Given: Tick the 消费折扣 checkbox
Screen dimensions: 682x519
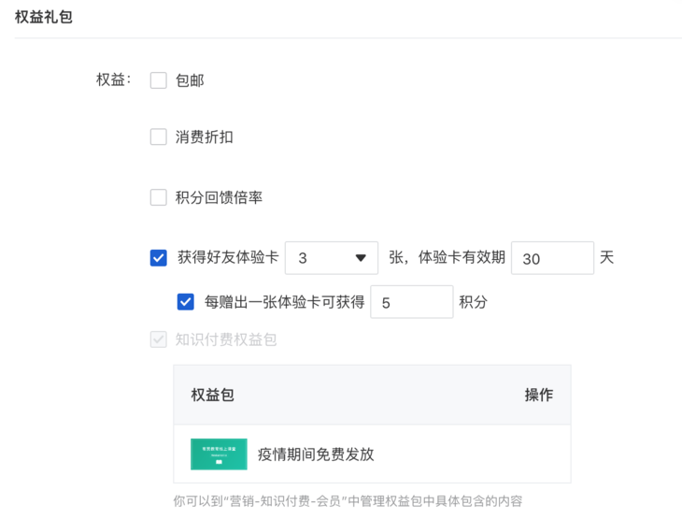Looking at the screenshot, I should tap(158, 137).
